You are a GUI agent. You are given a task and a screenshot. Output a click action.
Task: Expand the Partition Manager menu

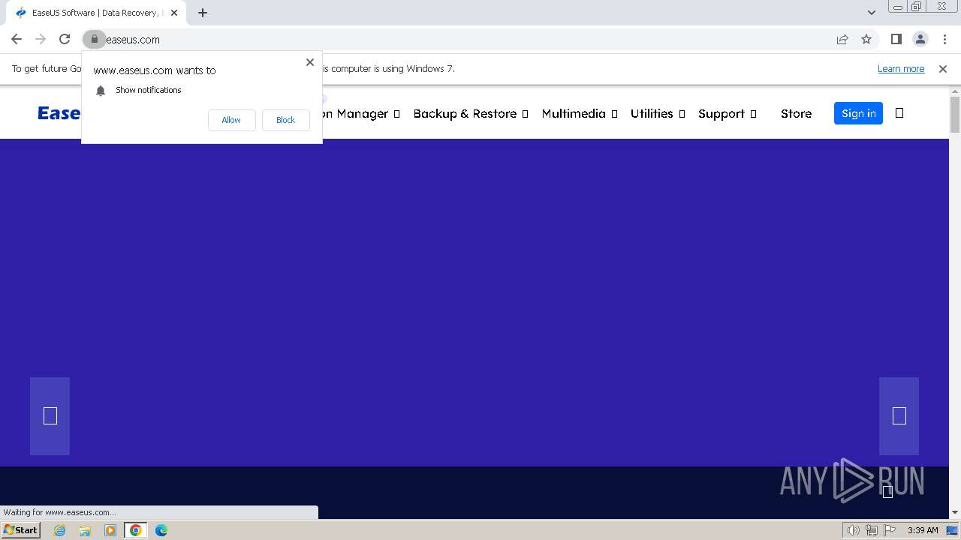(x=361, y=114)
